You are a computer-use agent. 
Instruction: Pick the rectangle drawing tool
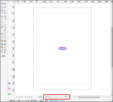point(2,22)
